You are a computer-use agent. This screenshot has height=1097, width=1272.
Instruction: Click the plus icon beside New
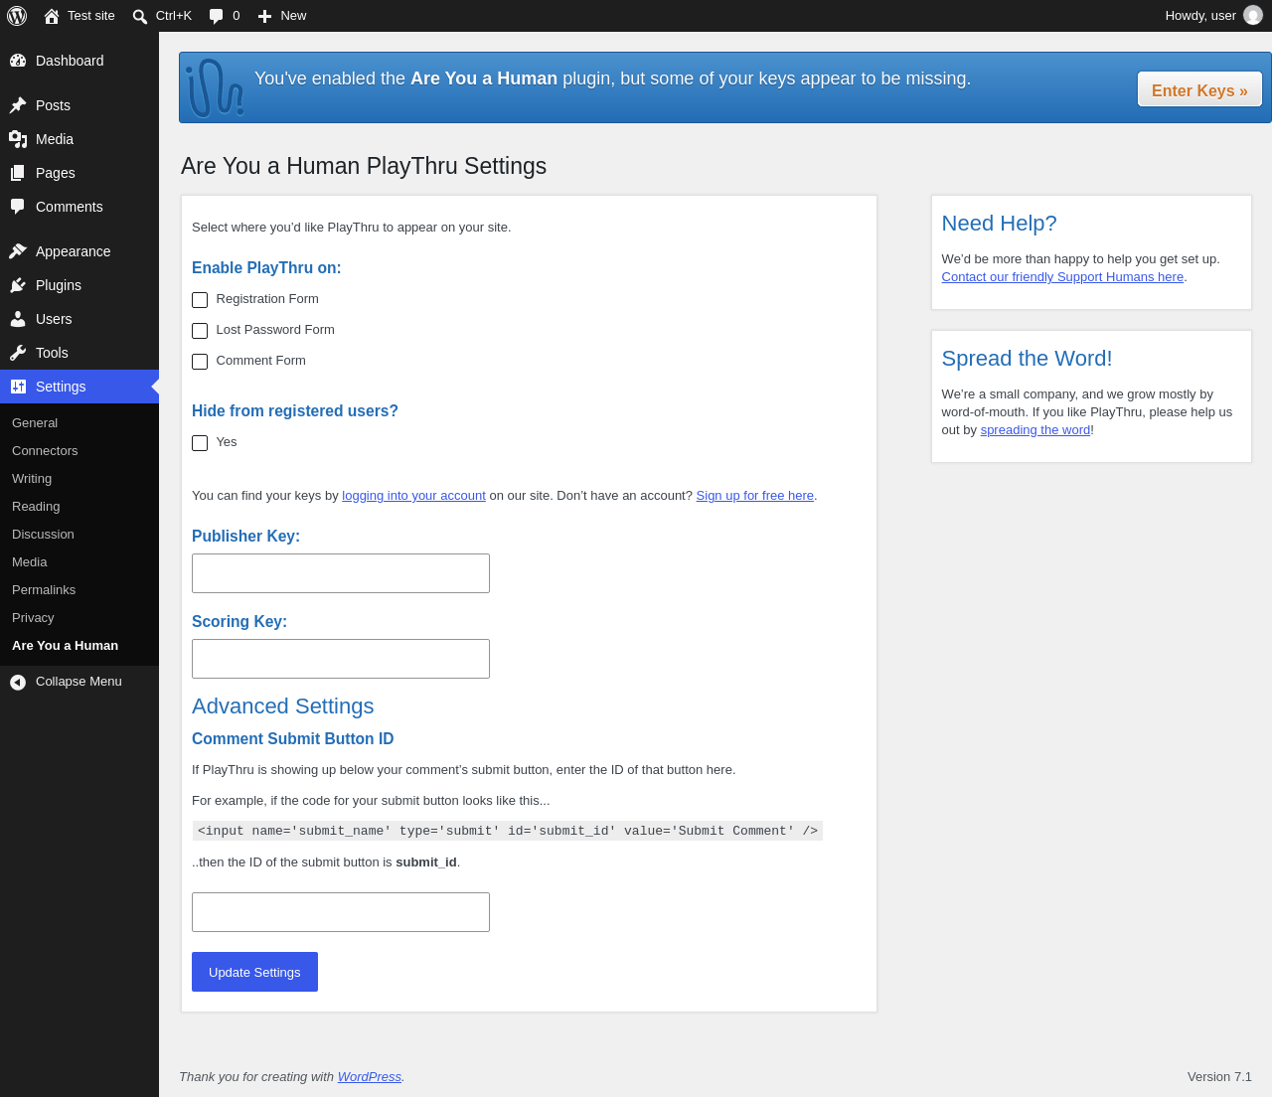pyautogui.click(x=264, y=16)
